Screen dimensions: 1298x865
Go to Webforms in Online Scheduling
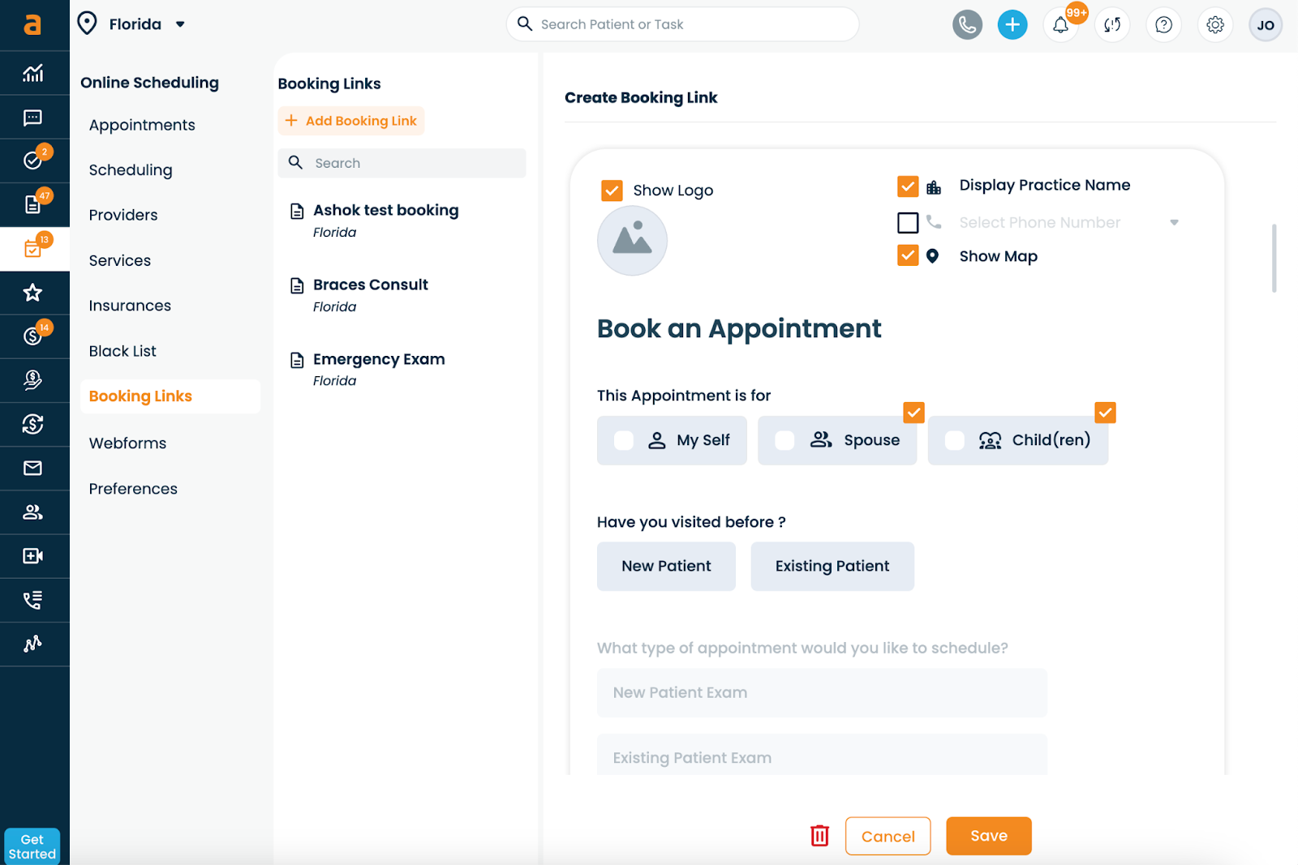coord(127,443)
